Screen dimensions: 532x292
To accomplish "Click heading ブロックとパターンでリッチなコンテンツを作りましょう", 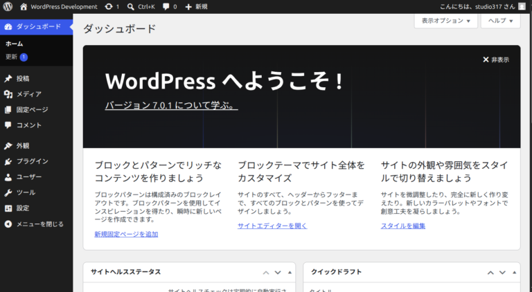I will pyautogui.click(x=158, y=172).
